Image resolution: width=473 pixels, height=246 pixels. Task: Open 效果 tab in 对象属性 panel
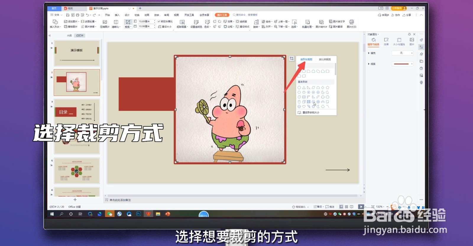point(386,42)
